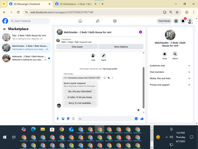This screenshot has width=198, height=149.
Task: Open Tahj conversation in chat list
Action: point(26,37)
